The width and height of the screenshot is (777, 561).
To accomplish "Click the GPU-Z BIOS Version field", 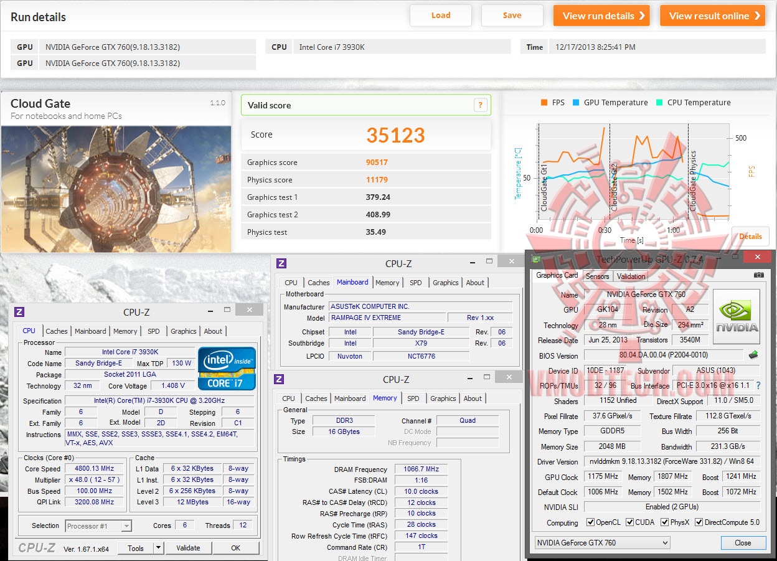I will coord(664,356).
